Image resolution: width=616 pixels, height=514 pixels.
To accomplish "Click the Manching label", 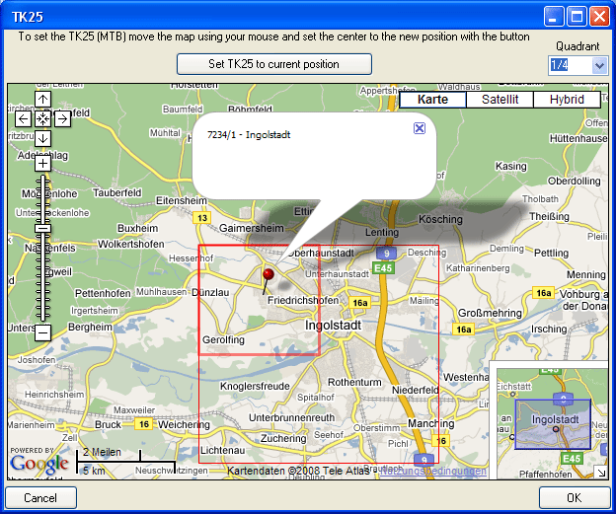I will pos(431,423).
